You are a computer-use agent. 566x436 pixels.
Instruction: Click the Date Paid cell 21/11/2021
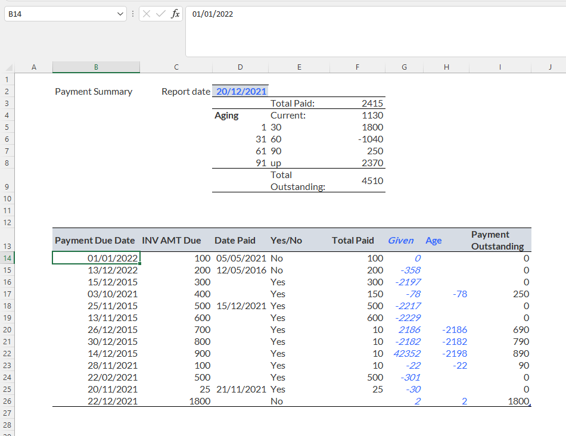tap(240, 389)
